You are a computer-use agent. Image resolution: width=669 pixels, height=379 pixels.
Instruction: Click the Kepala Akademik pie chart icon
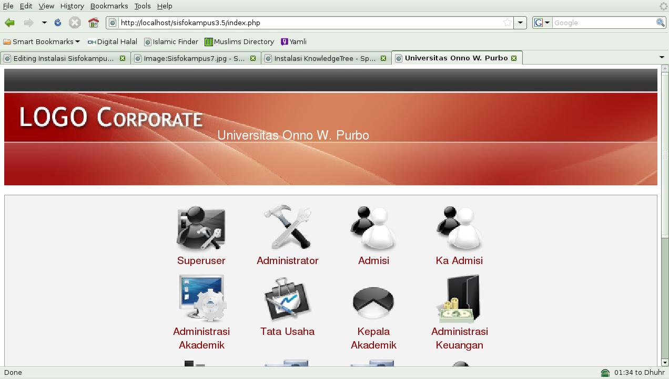pos(373,302)
